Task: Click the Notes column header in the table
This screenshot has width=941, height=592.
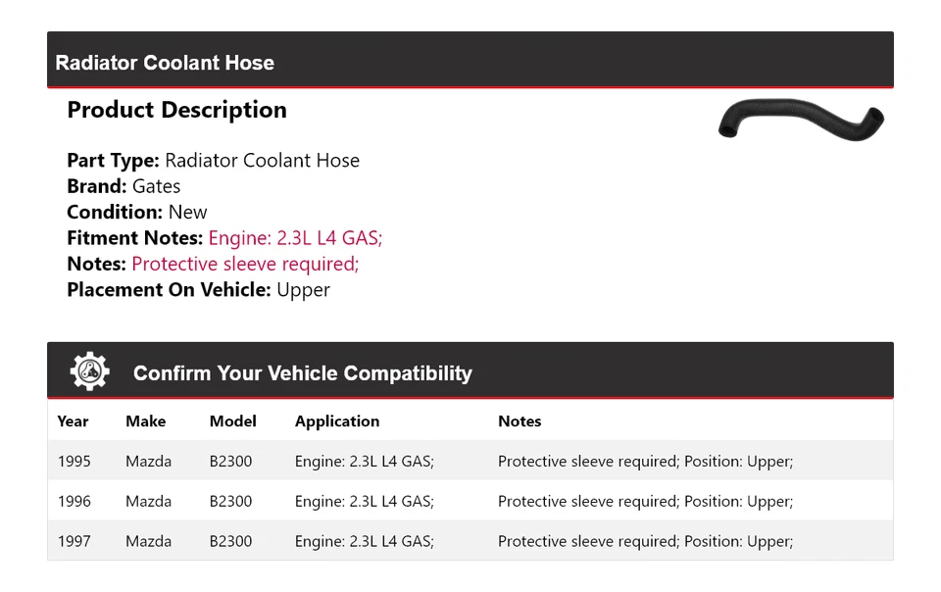Action: [520, 421]
